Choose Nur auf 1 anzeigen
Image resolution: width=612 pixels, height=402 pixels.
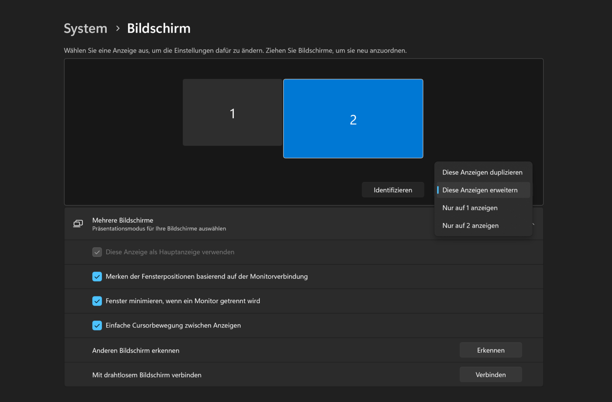click(470, 208)
